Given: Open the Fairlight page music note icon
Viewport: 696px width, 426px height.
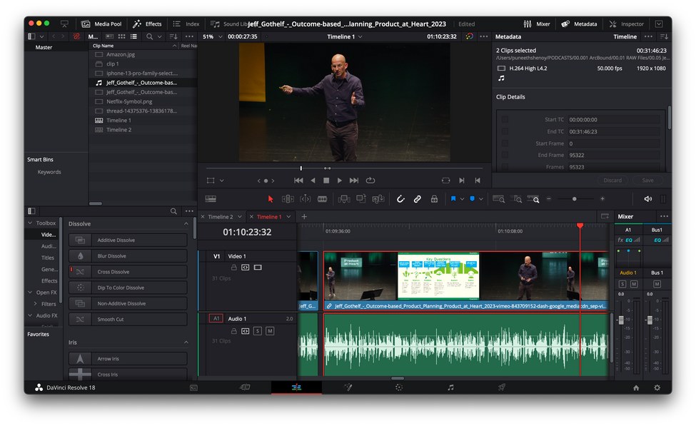Looking at the screenshot, I should coord(450,387).
